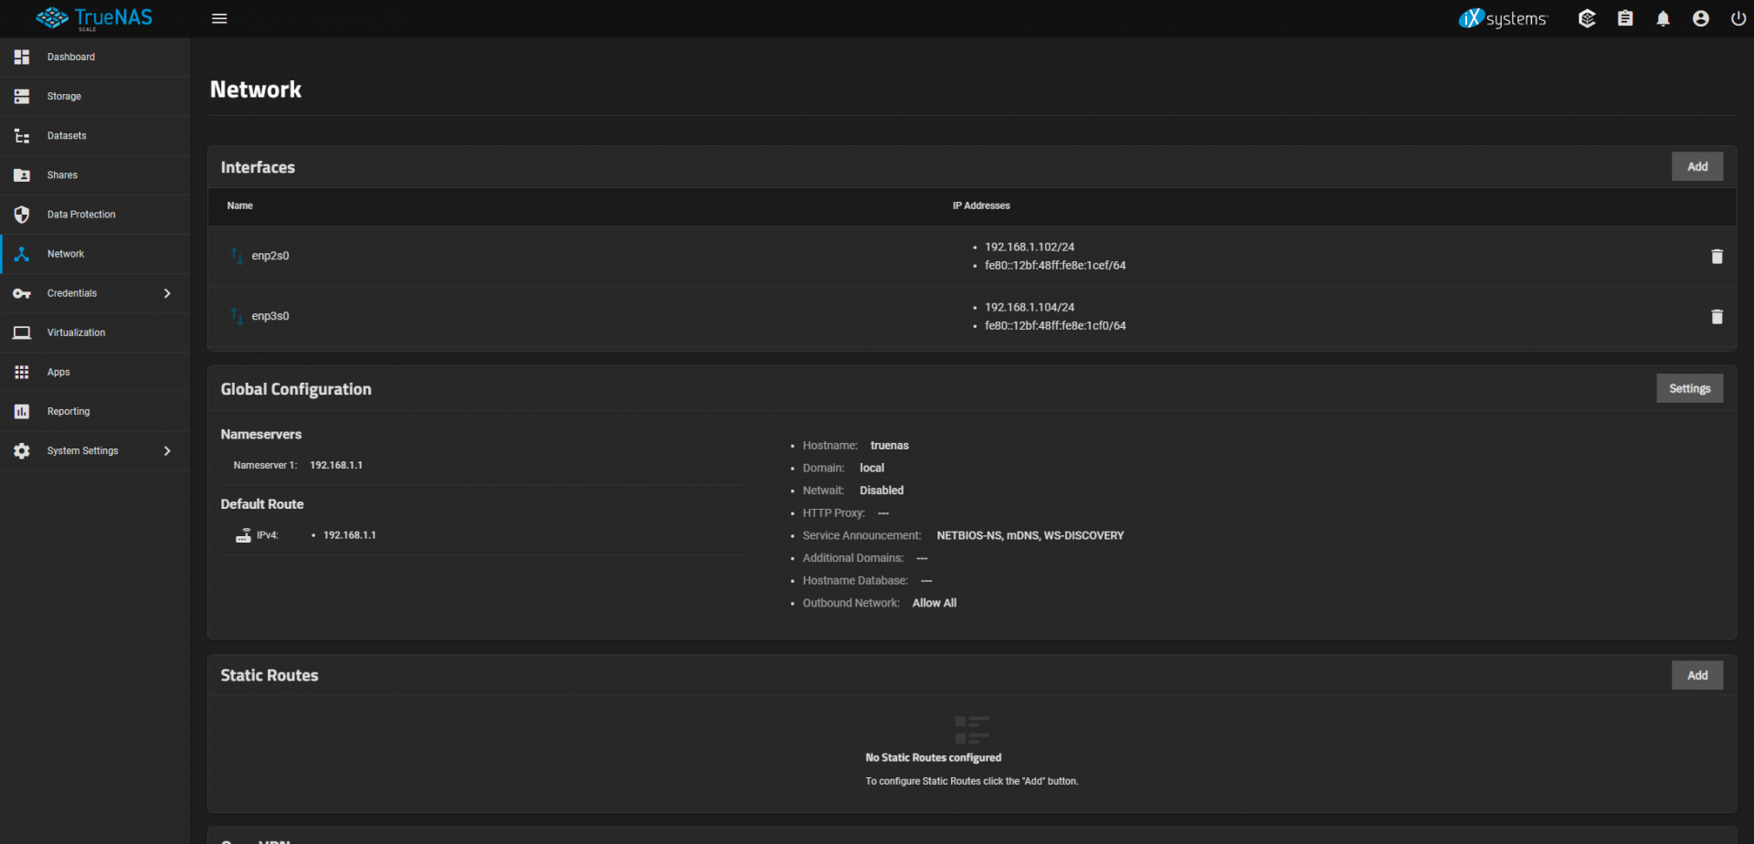
Task: Go to the Apps page
Action: pyautogui.click(x=58, y=373)
